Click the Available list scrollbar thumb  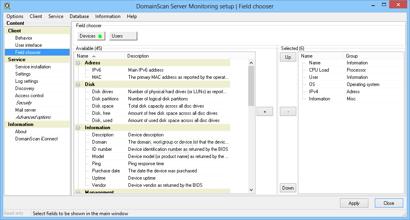(251, 86)
